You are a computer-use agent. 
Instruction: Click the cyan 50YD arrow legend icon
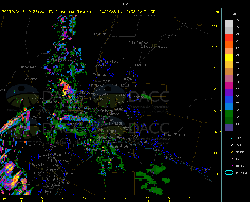pyautogui.click(x=229, y=138)
